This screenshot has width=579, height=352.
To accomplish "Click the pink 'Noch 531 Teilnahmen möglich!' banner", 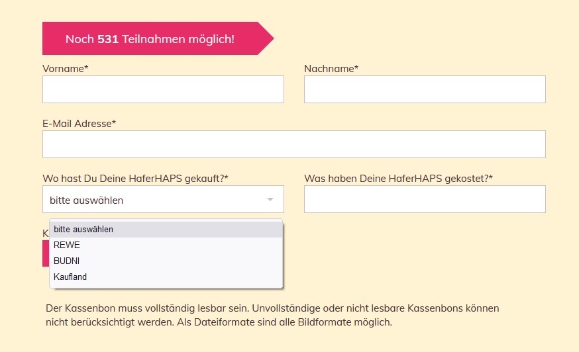I will pos(158,38).
